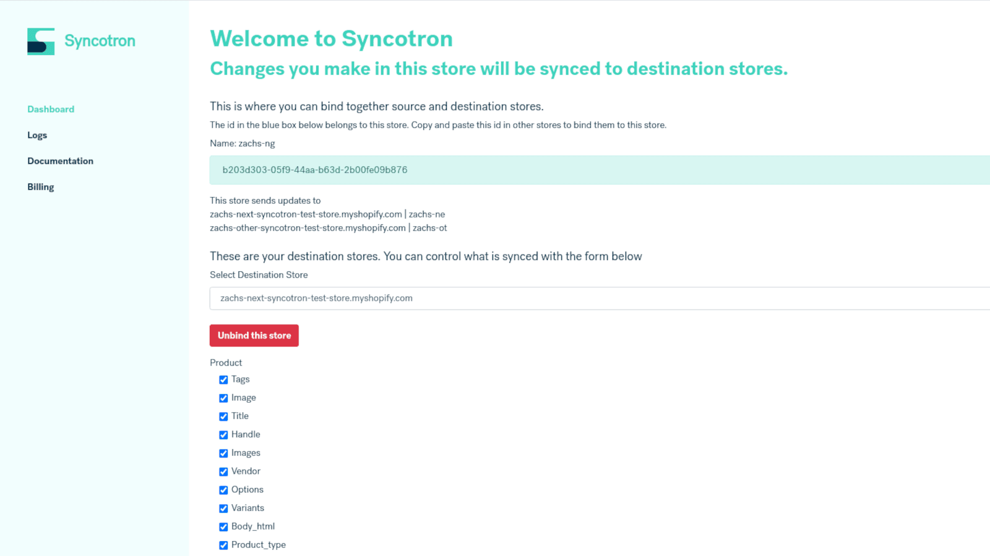
Task: Toggle the Vendor checkbox
Action: click(x=223, y=471)
